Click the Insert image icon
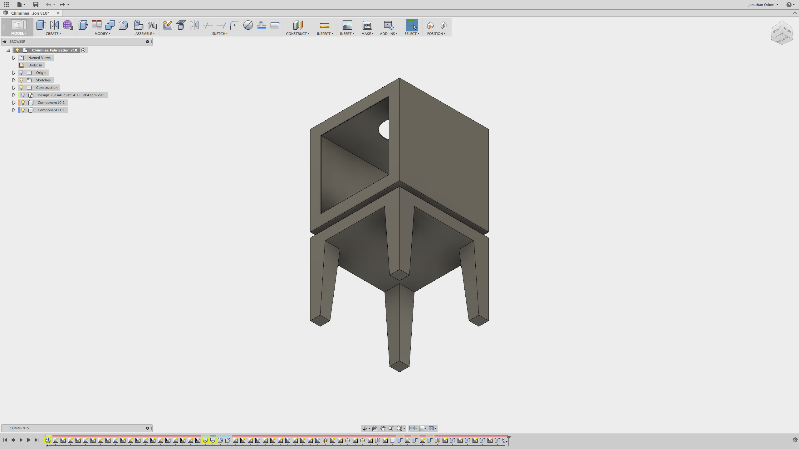The image size is (799, 449). [x=347, y=25]
